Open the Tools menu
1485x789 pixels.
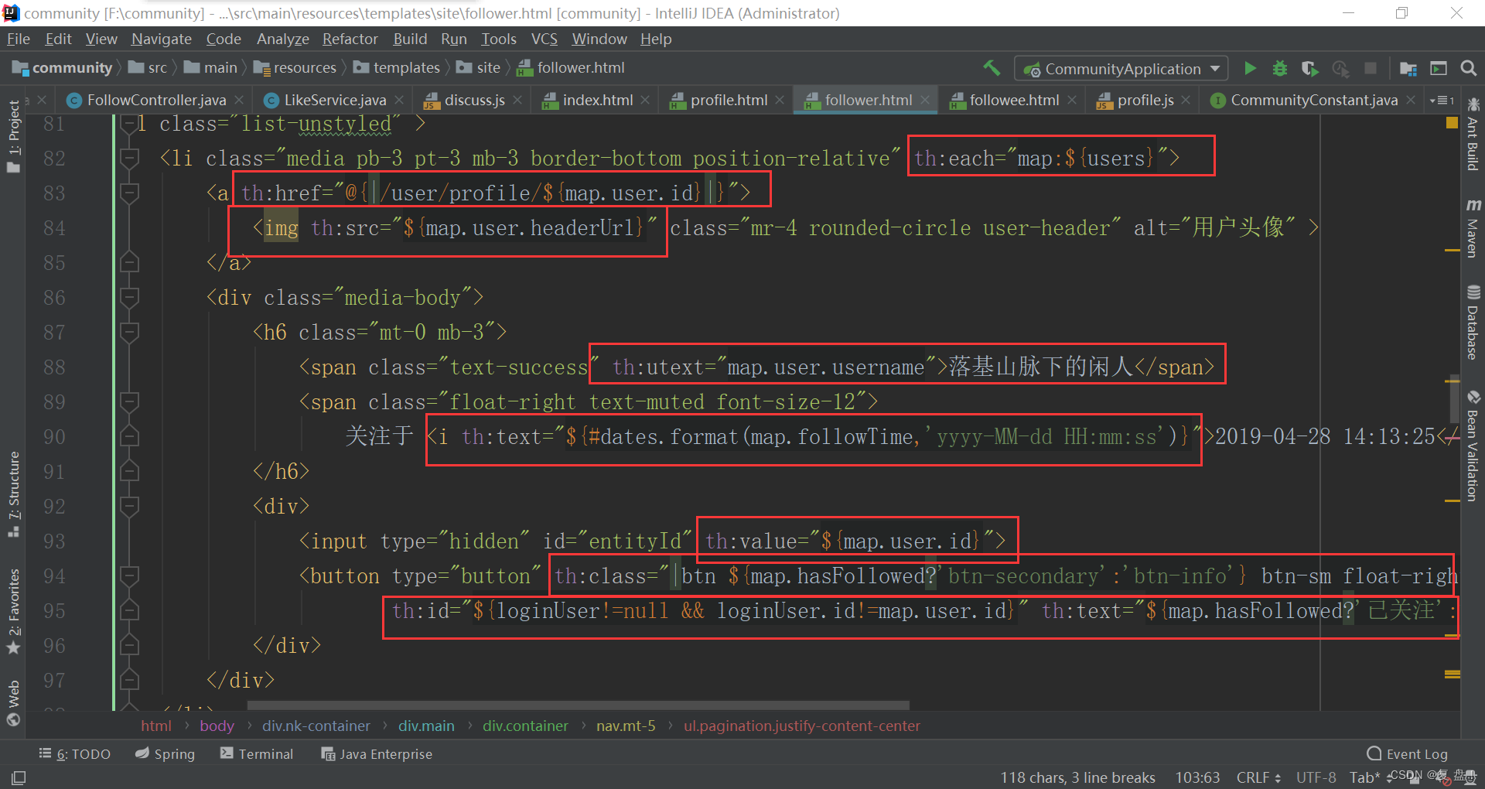pos(498,39)
